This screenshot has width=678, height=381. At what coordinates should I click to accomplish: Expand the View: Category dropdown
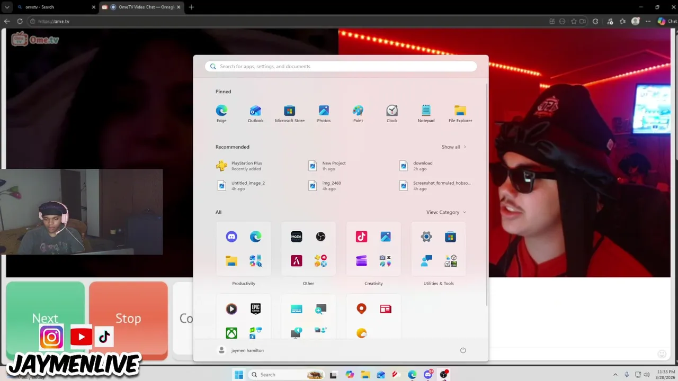[446, 212]
